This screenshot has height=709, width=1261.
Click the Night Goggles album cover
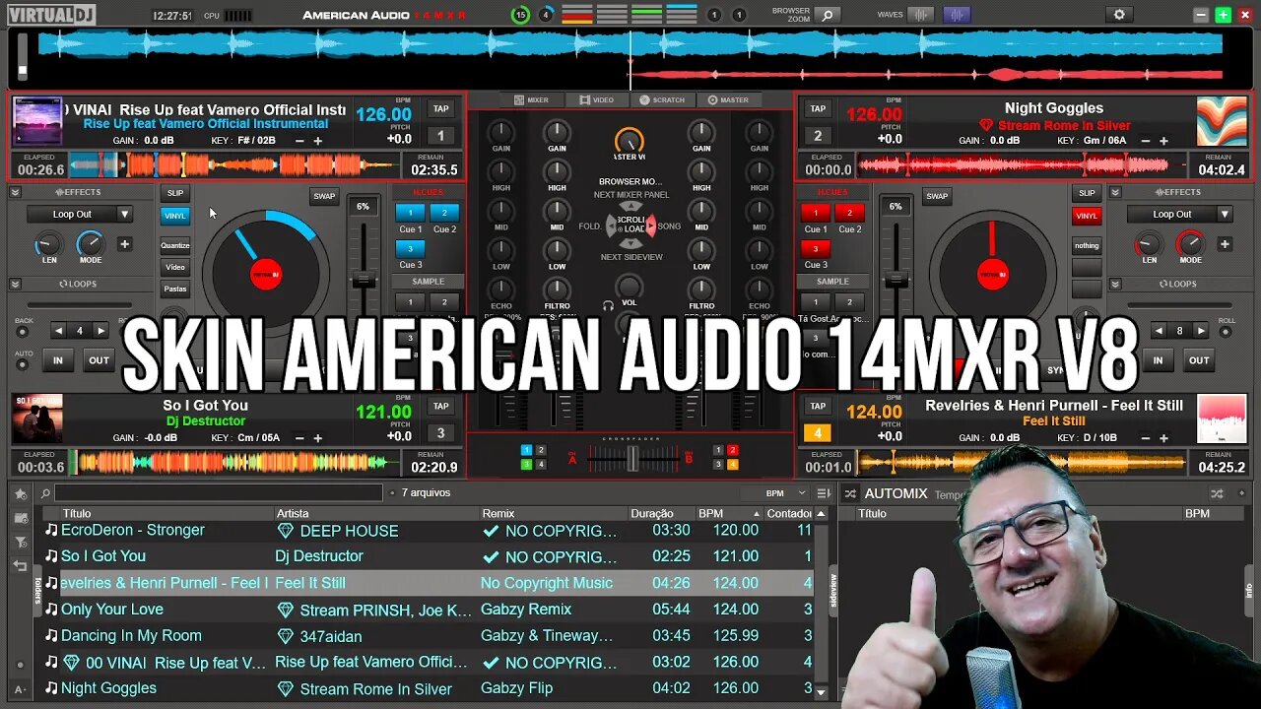pos(1222,121)
